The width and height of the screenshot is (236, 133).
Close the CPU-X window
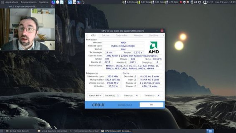(x=162, y=31)
